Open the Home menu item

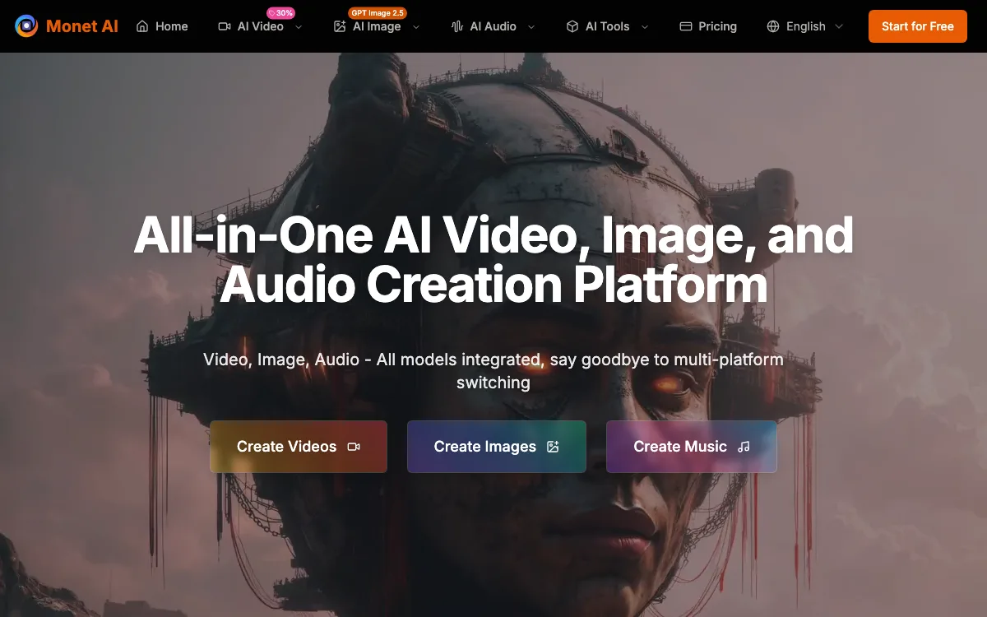tap(162, 26)
